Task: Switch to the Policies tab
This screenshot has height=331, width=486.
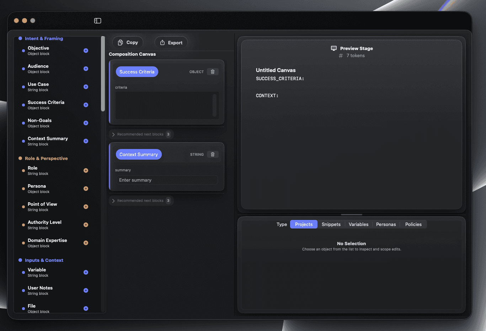Action: click(x=413, y=225)
